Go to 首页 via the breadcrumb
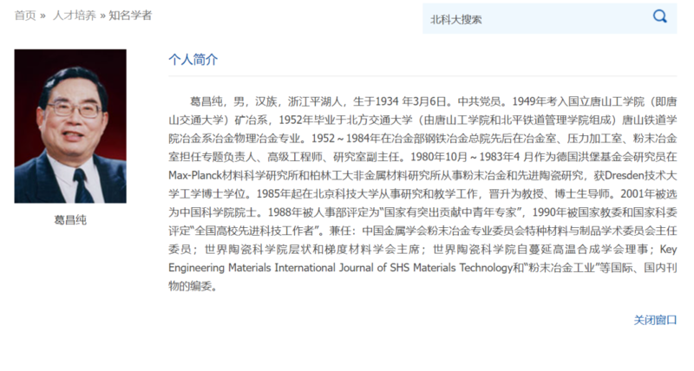Screen dimensions: 694x371 coord(25,16)
